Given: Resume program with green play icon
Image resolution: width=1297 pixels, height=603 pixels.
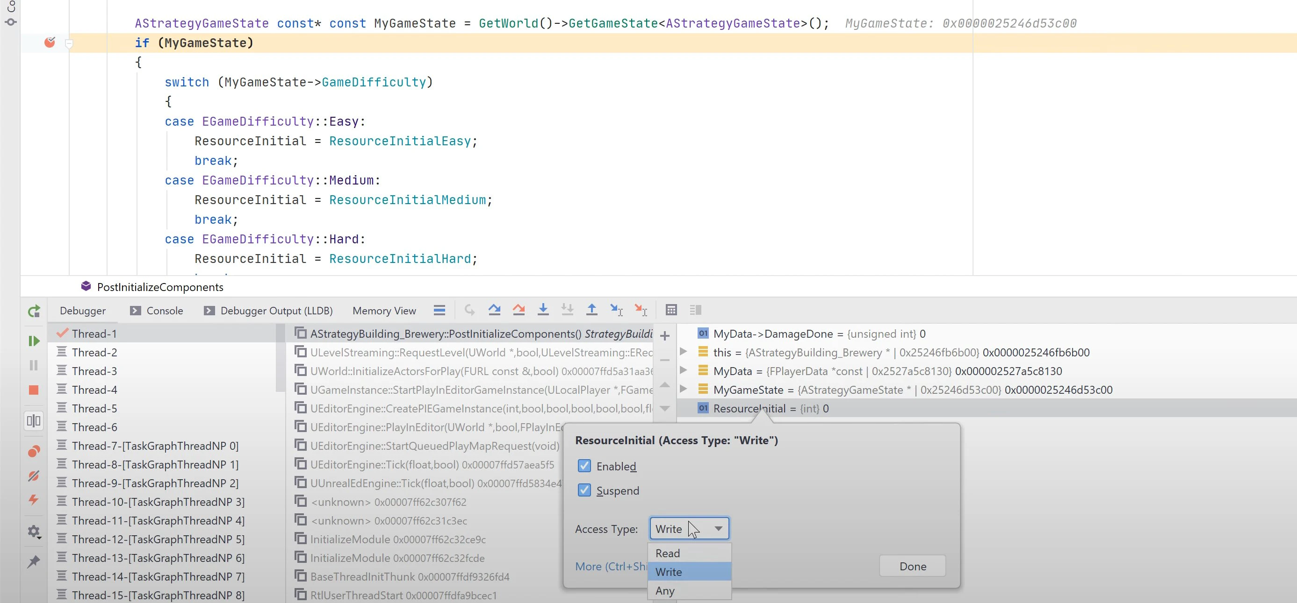Looking at the screenshot, I should (34, 341).
